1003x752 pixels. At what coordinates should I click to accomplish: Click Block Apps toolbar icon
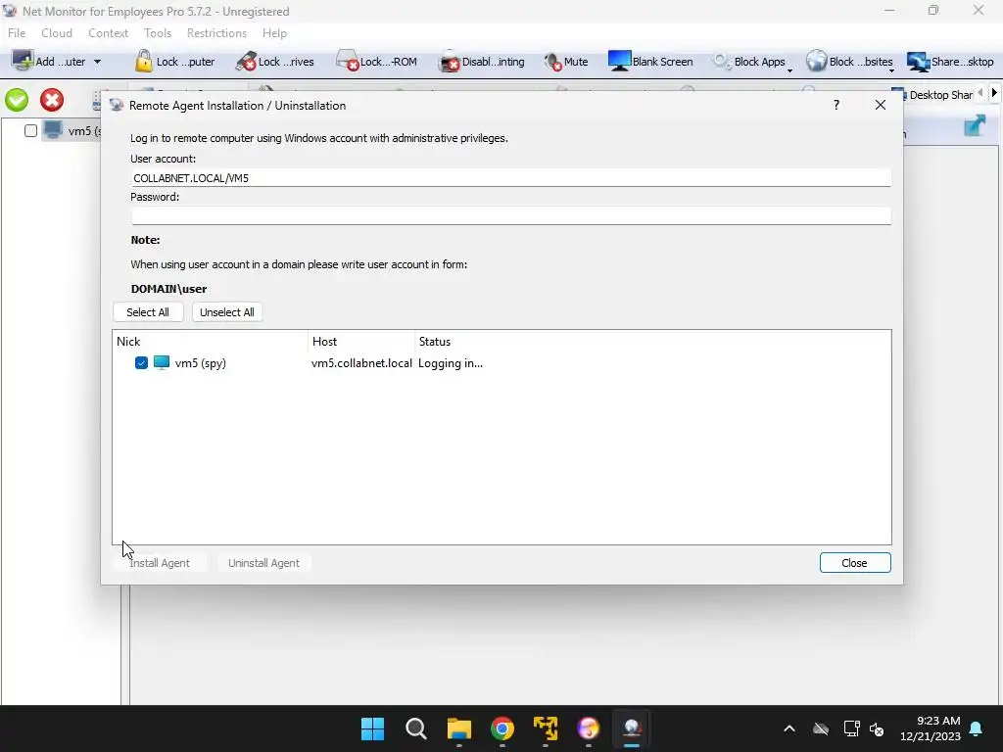722,62
